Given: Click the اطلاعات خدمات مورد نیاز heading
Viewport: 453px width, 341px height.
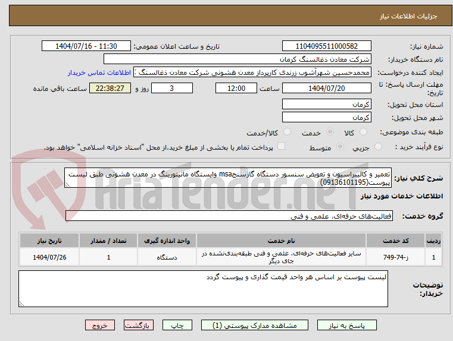Looking at the screenshot, I should 402,196.
